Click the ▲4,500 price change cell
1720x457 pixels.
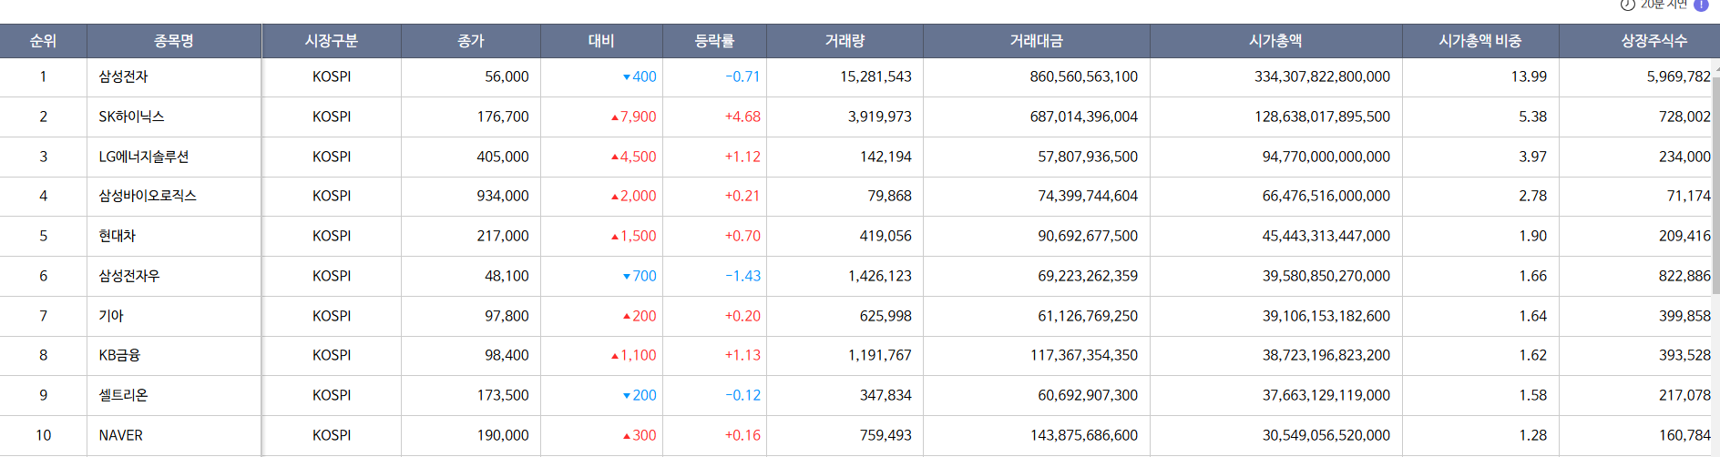[633, 157]
